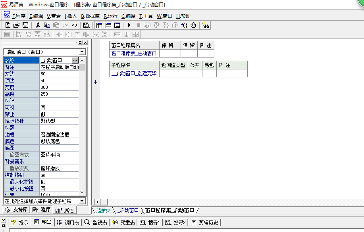Cut the selection with the scissors icon
364x232 pixels.
(x=38, y=25)
